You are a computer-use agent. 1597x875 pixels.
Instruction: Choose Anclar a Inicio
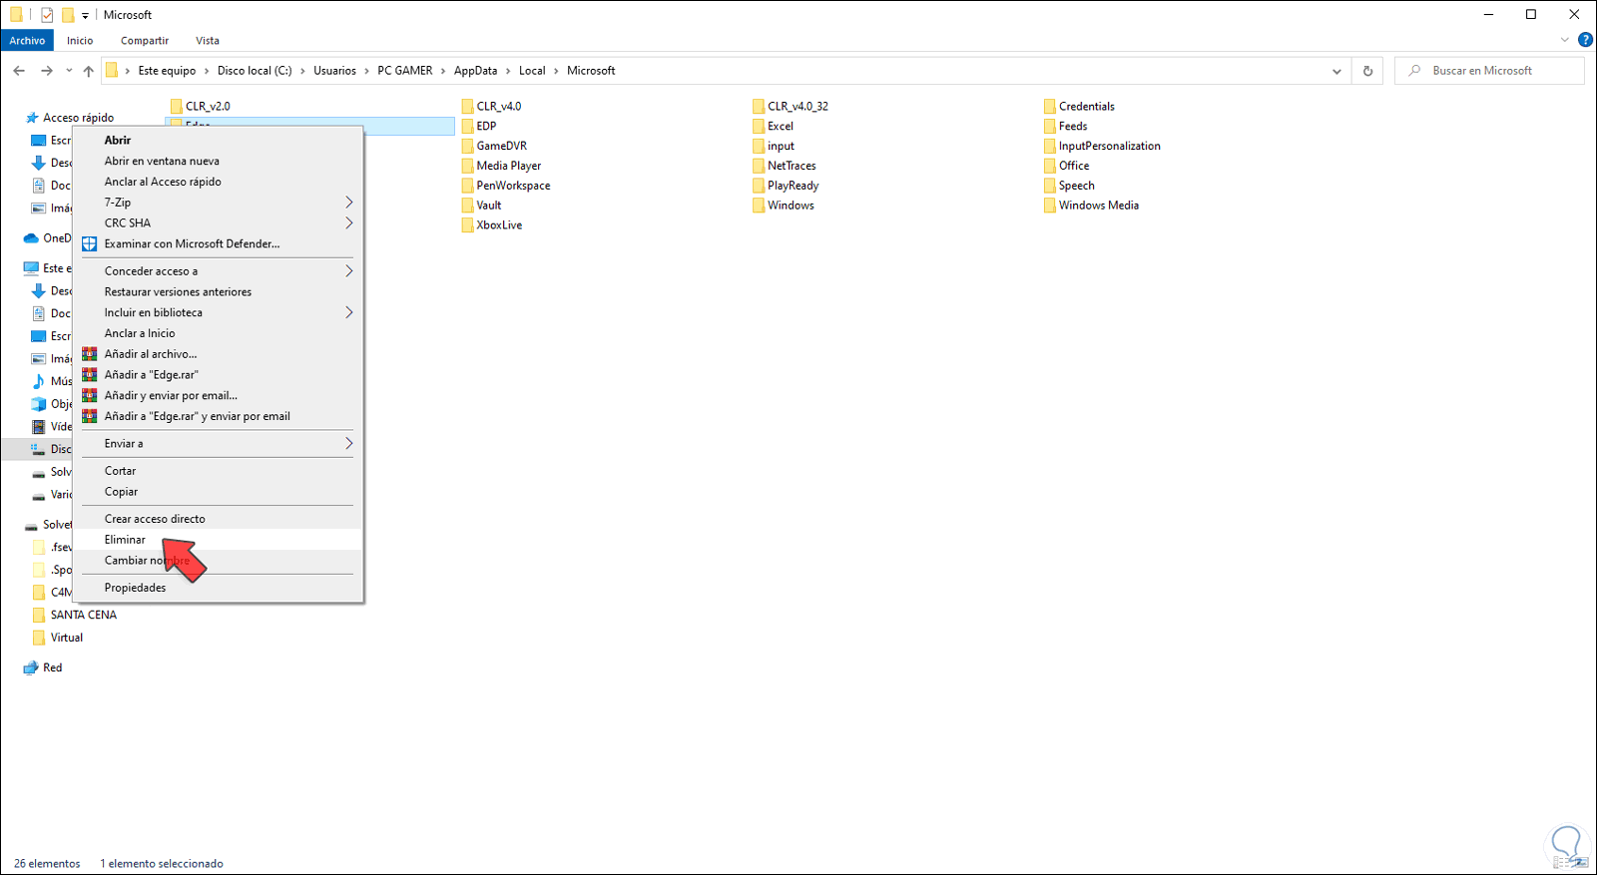pyautogui.click(x=218, y=333)
